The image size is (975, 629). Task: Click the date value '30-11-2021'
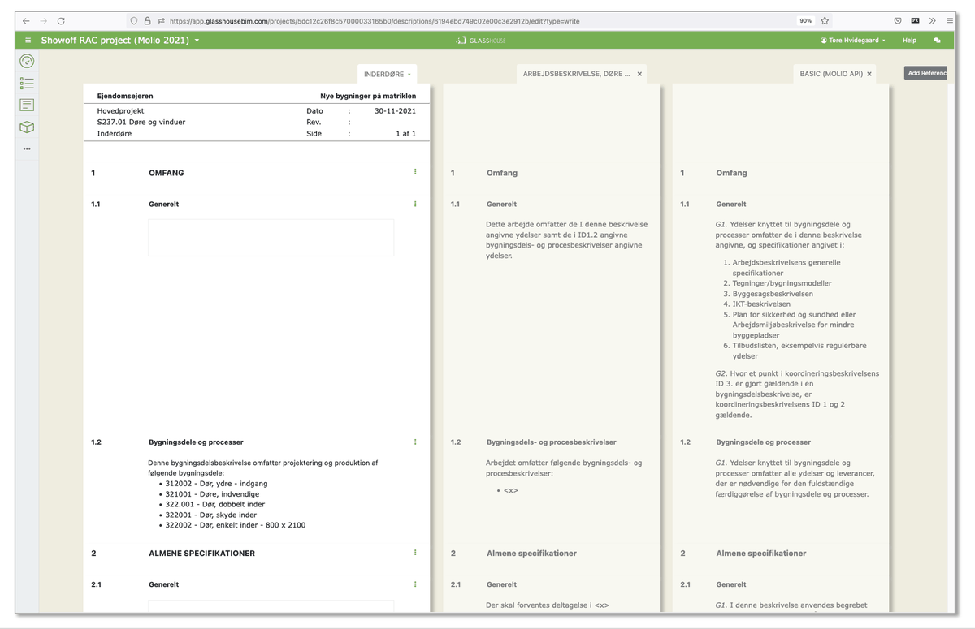tap(396, 110)
